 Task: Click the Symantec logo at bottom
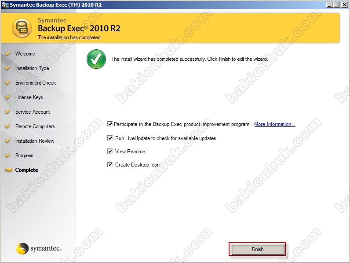pos(38,248)
